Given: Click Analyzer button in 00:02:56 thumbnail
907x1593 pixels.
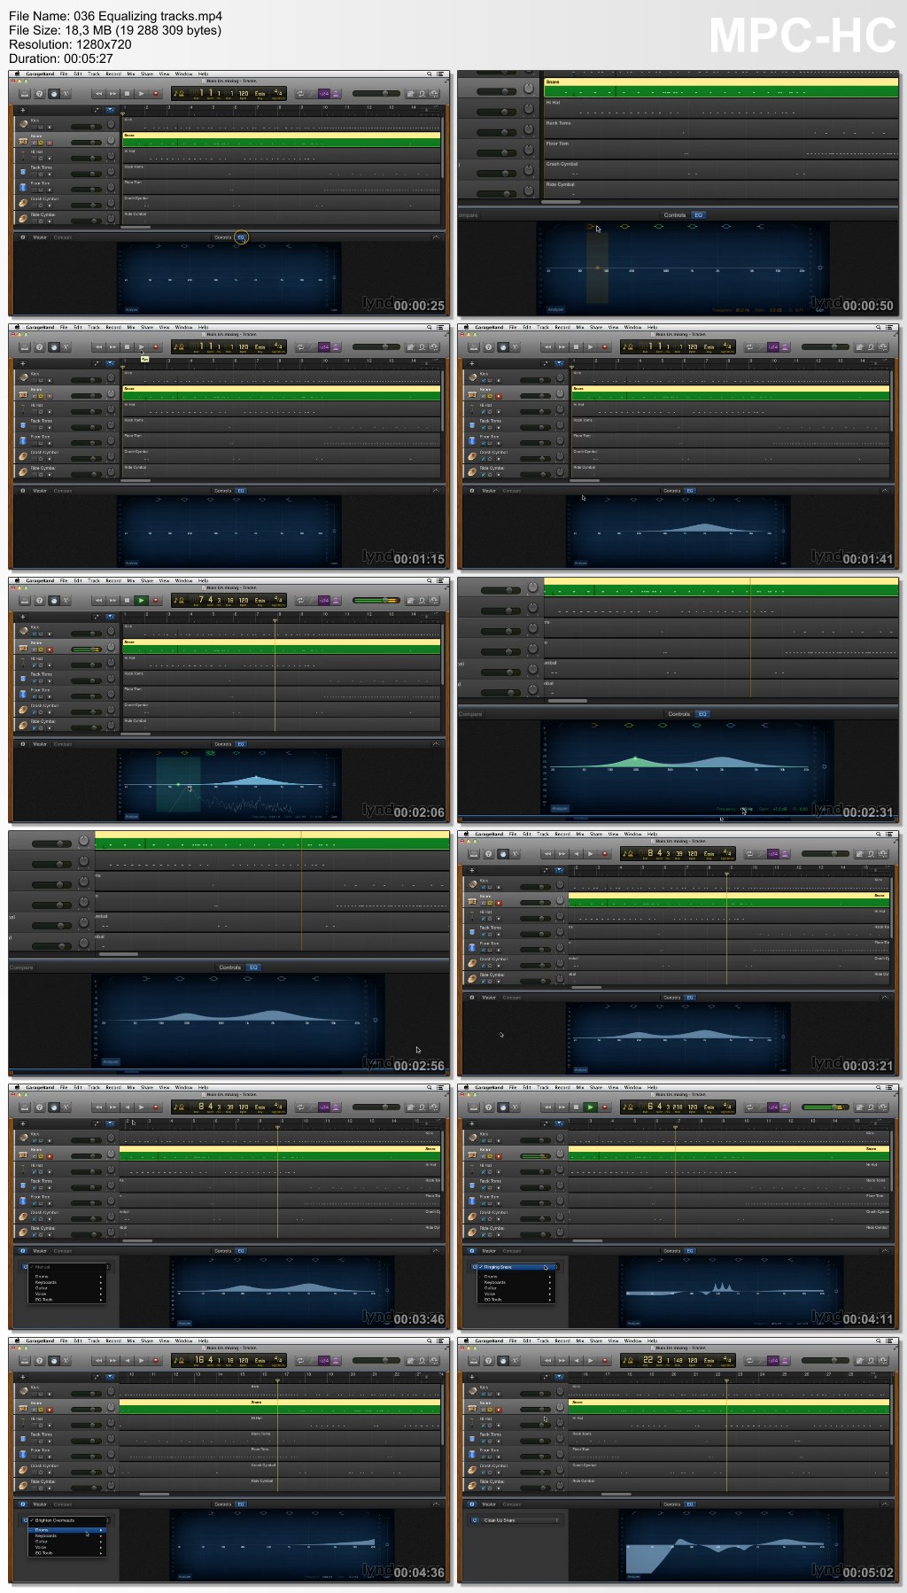Looking at the screenshot, I should [x=111, y=1061].
